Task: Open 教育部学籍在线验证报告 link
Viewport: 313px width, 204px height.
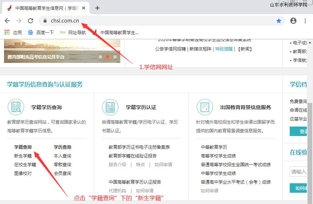Action: click(x=133, y=156)
